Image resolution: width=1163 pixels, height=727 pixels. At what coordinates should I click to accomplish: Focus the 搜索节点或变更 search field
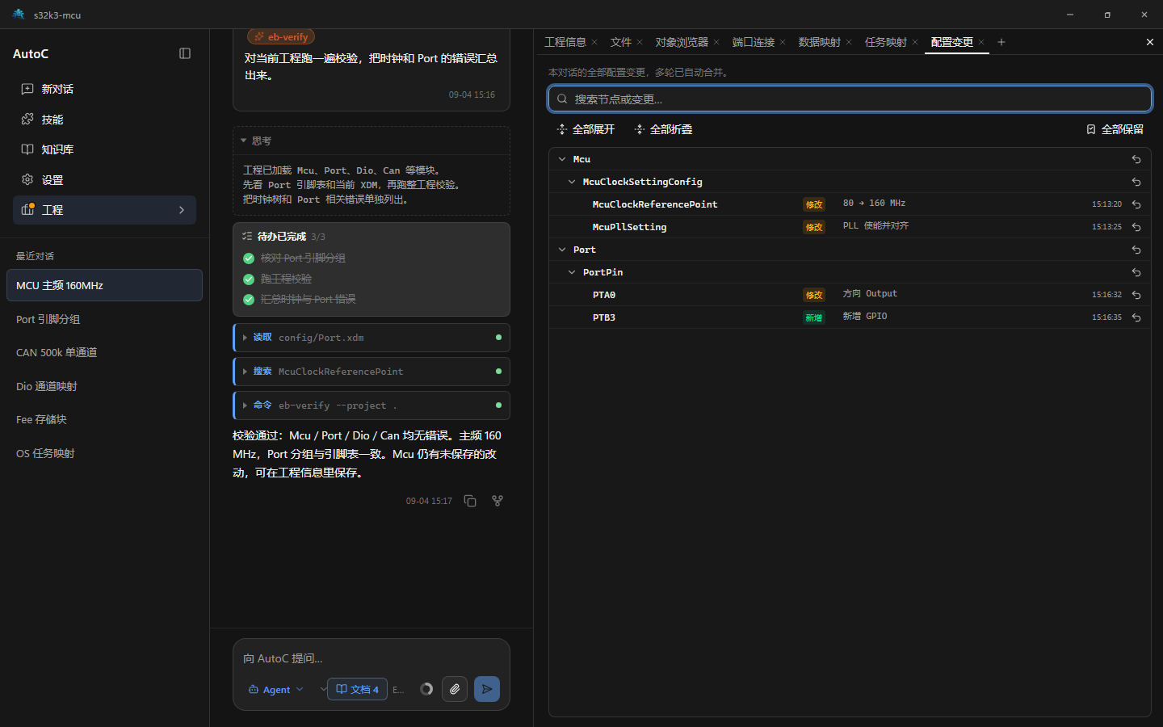[x=850, y=99]
